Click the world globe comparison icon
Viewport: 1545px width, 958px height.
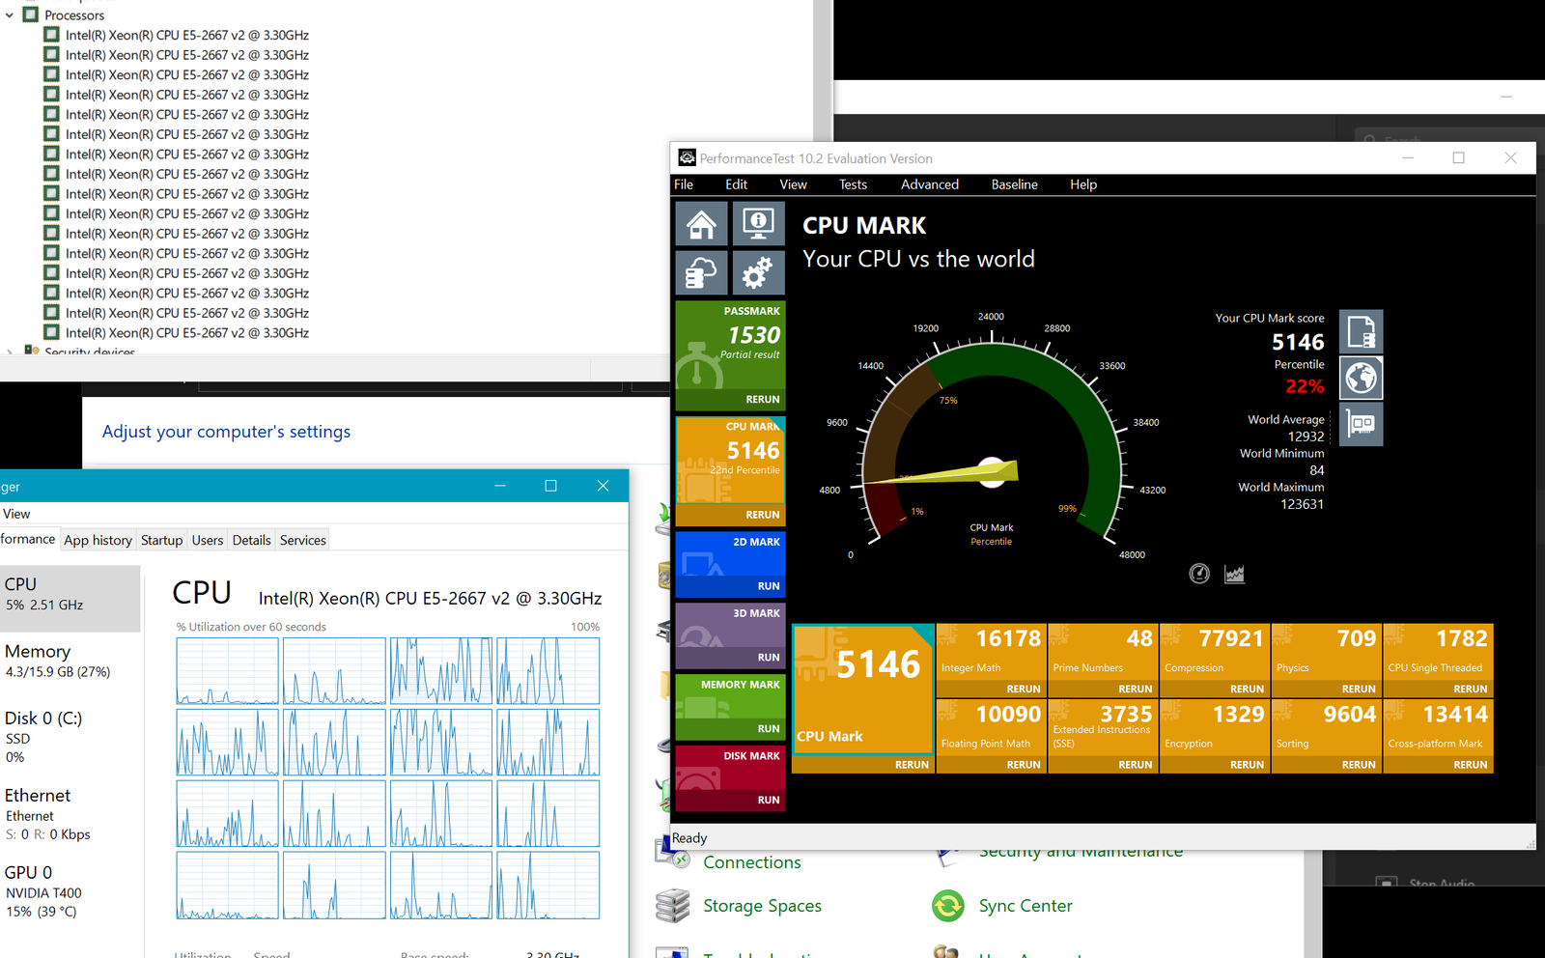tap(1362, 378)
